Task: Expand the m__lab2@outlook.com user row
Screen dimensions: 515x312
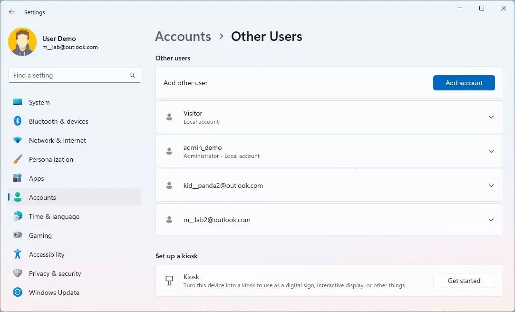Action: click(491, 220)
